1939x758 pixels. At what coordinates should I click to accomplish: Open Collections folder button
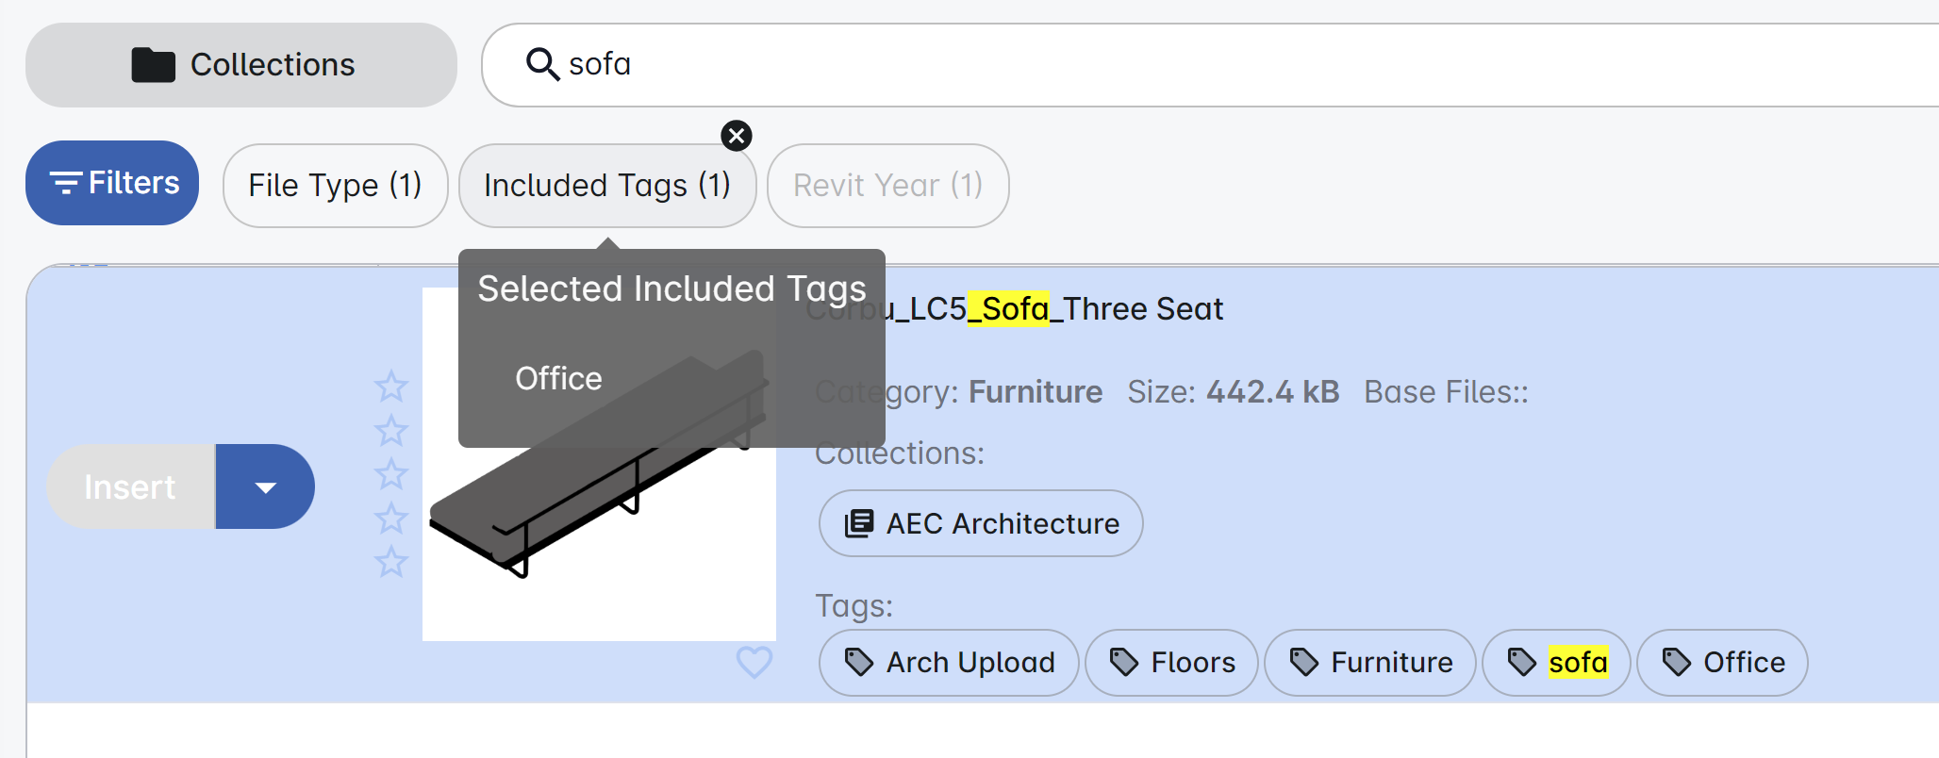tap(241, 65)
